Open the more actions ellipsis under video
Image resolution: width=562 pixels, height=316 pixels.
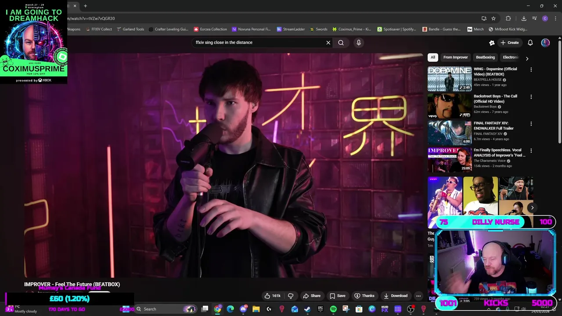point(418,296)
